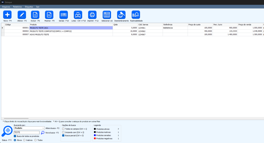Click sale price cell 1.049,9999
The height and width of the screenshot is (143, 264).
pos(250,31)
